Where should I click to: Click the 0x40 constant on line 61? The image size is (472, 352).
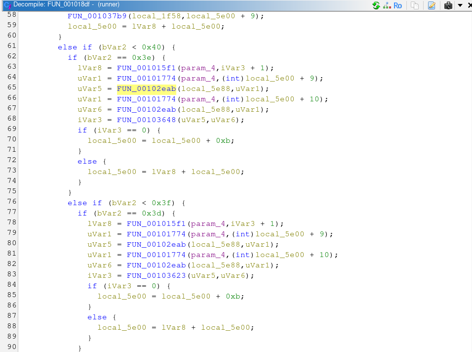152,47
